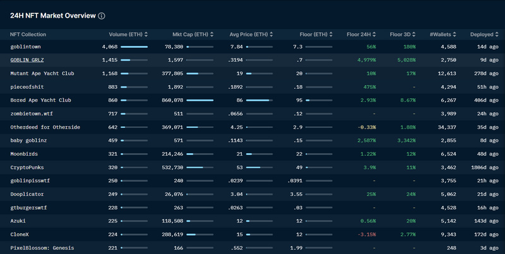Click gtburgerswtf volume value 228
The height and width of the screenshot is (254, 505).
click(113, 208)
